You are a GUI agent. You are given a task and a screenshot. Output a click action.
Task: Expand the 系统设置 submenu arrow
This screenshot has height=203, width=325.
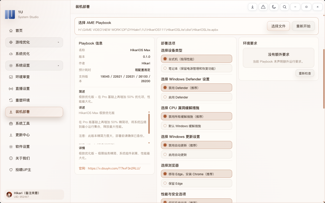58,66
